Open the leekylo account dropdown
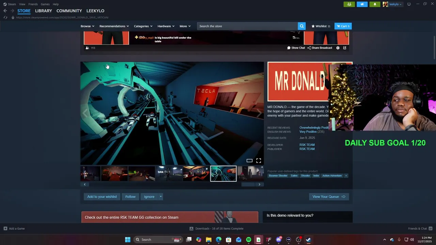436x245 pixels. [395, 4]
